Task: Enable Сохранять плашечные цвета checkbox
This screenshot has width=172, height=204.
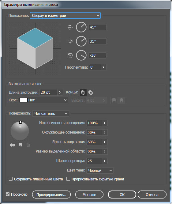Action: [11, 179]
